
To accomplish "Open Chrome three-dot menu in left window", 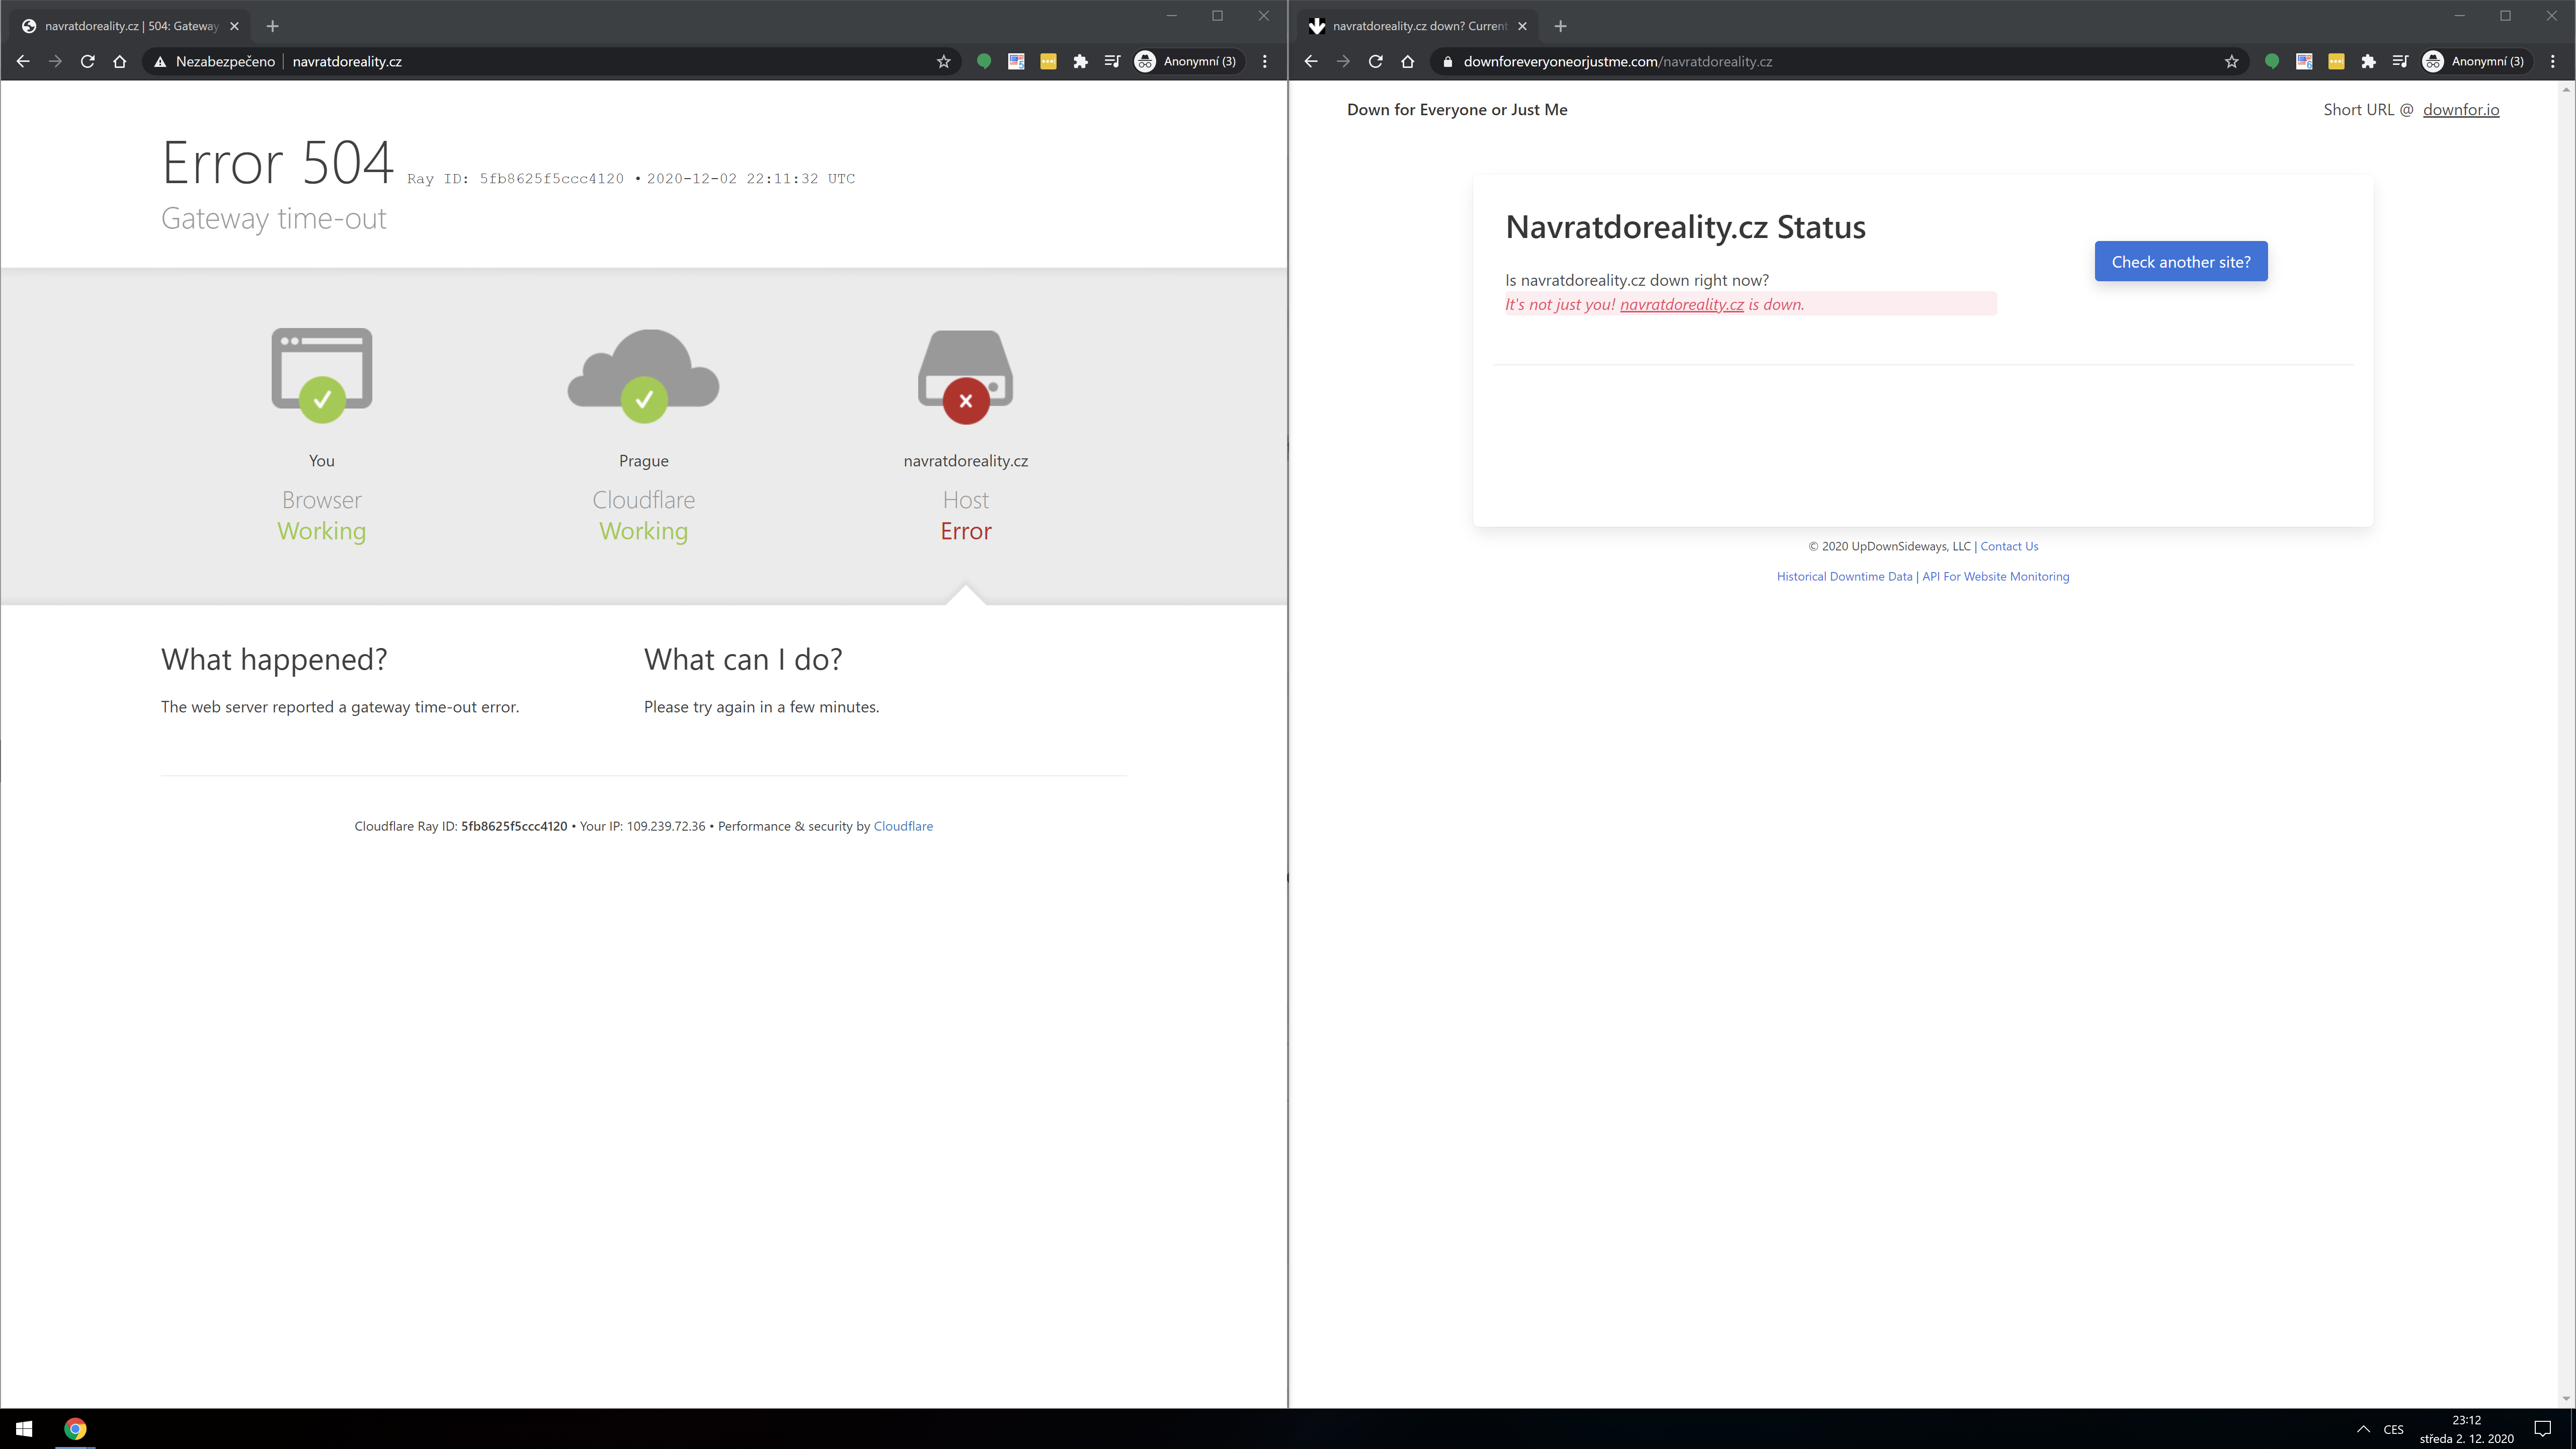I will click(x=1265, y=61).
